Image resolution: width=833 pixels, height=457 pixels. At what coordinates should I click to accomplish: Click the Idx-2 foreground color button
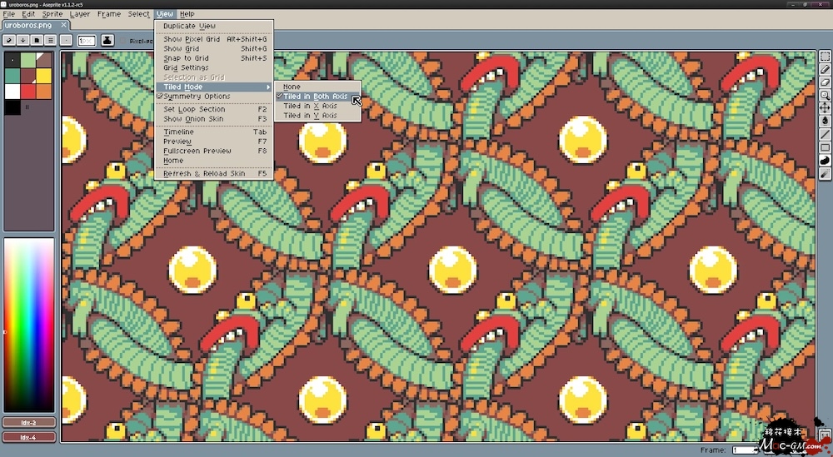[29, 423]
